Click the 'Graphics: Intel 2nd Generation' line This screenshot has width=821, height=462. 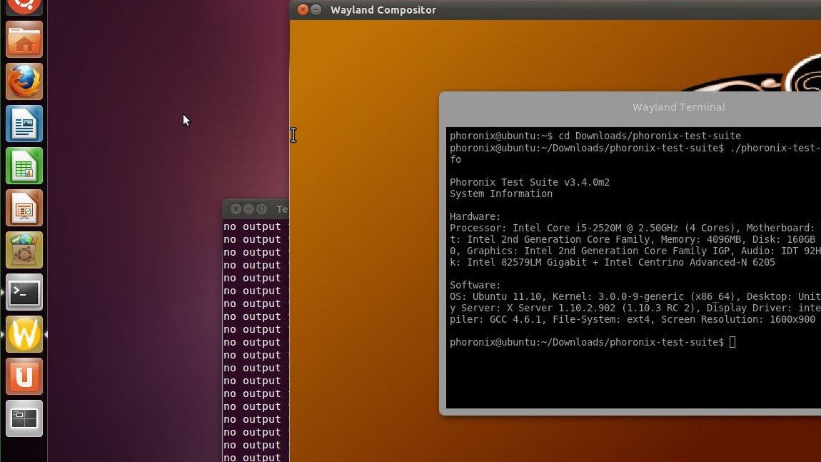[635, 251]
